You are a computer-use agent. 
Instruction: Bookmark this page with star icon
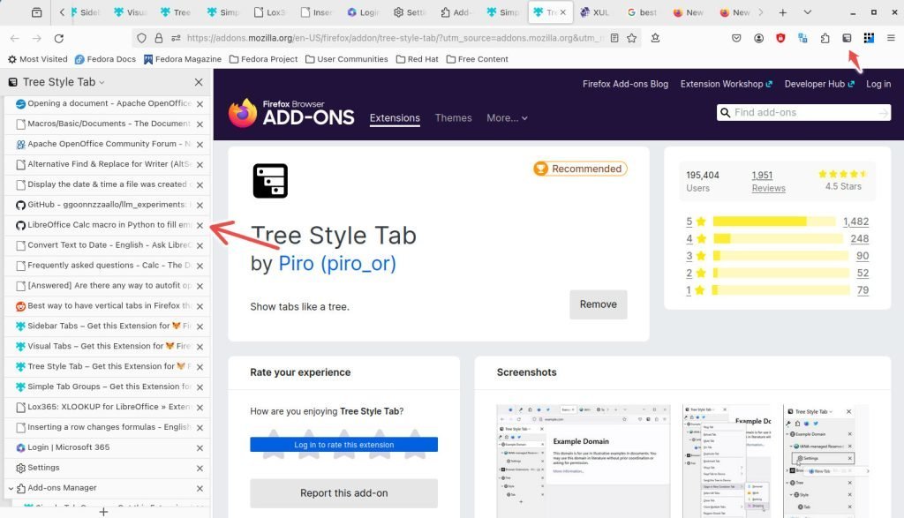pyautogui.click(x=632, y=38)
